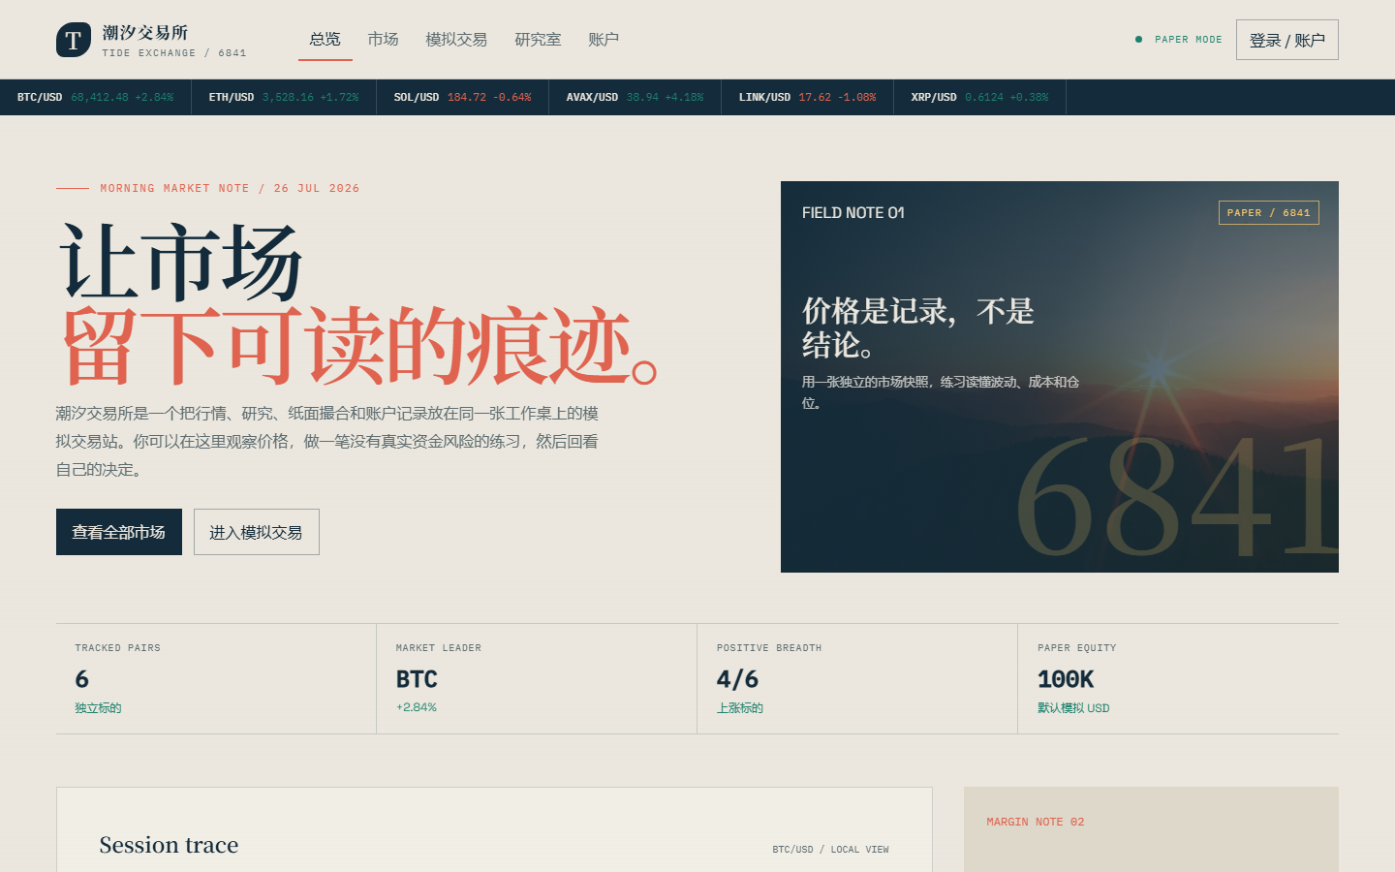This screenshot has width=1395, height=872.
Task: Click the PAPER EQUITY 100K stat
Action: pos(1178,678)
